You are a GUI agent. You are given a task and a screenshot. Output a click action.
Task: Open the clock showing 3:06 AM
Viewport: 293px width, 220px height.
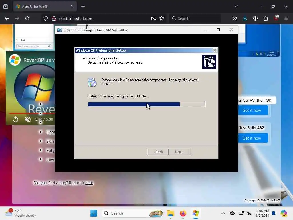pyautogui.click(x=262, y=213)
